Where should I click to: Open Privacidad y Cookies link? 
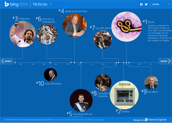62,120
